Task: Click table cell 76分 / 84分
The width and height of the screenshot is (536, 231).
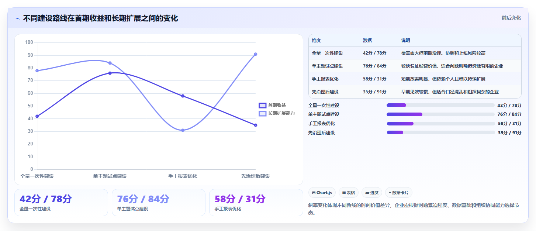Action: (374, 66)
